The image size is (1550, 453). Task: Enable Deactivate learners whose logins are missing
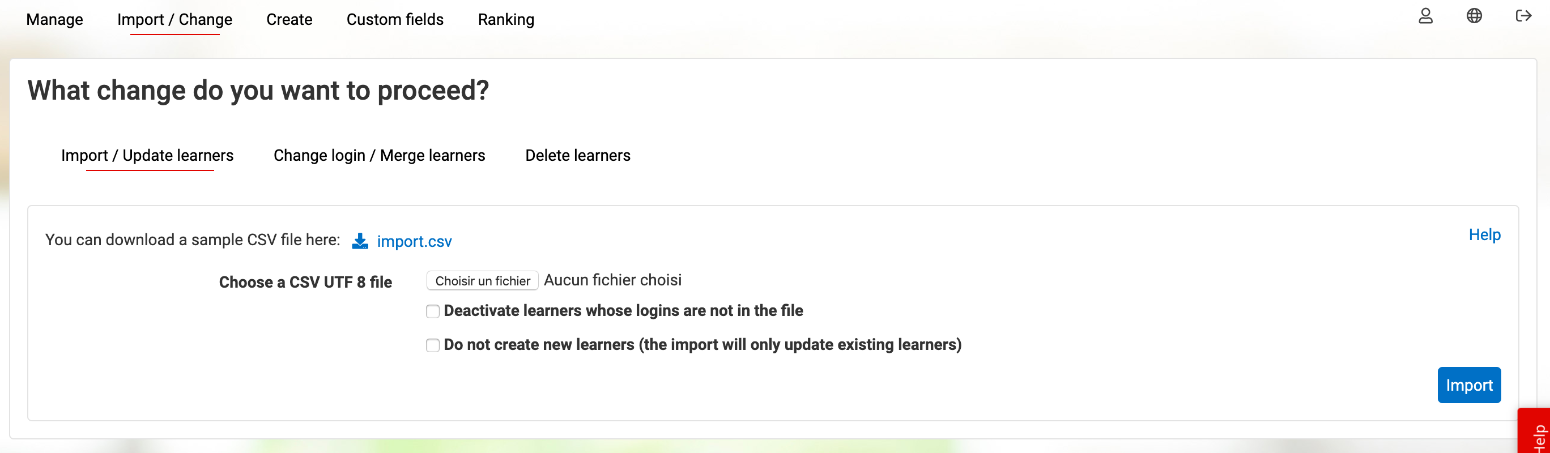(433, 311)
